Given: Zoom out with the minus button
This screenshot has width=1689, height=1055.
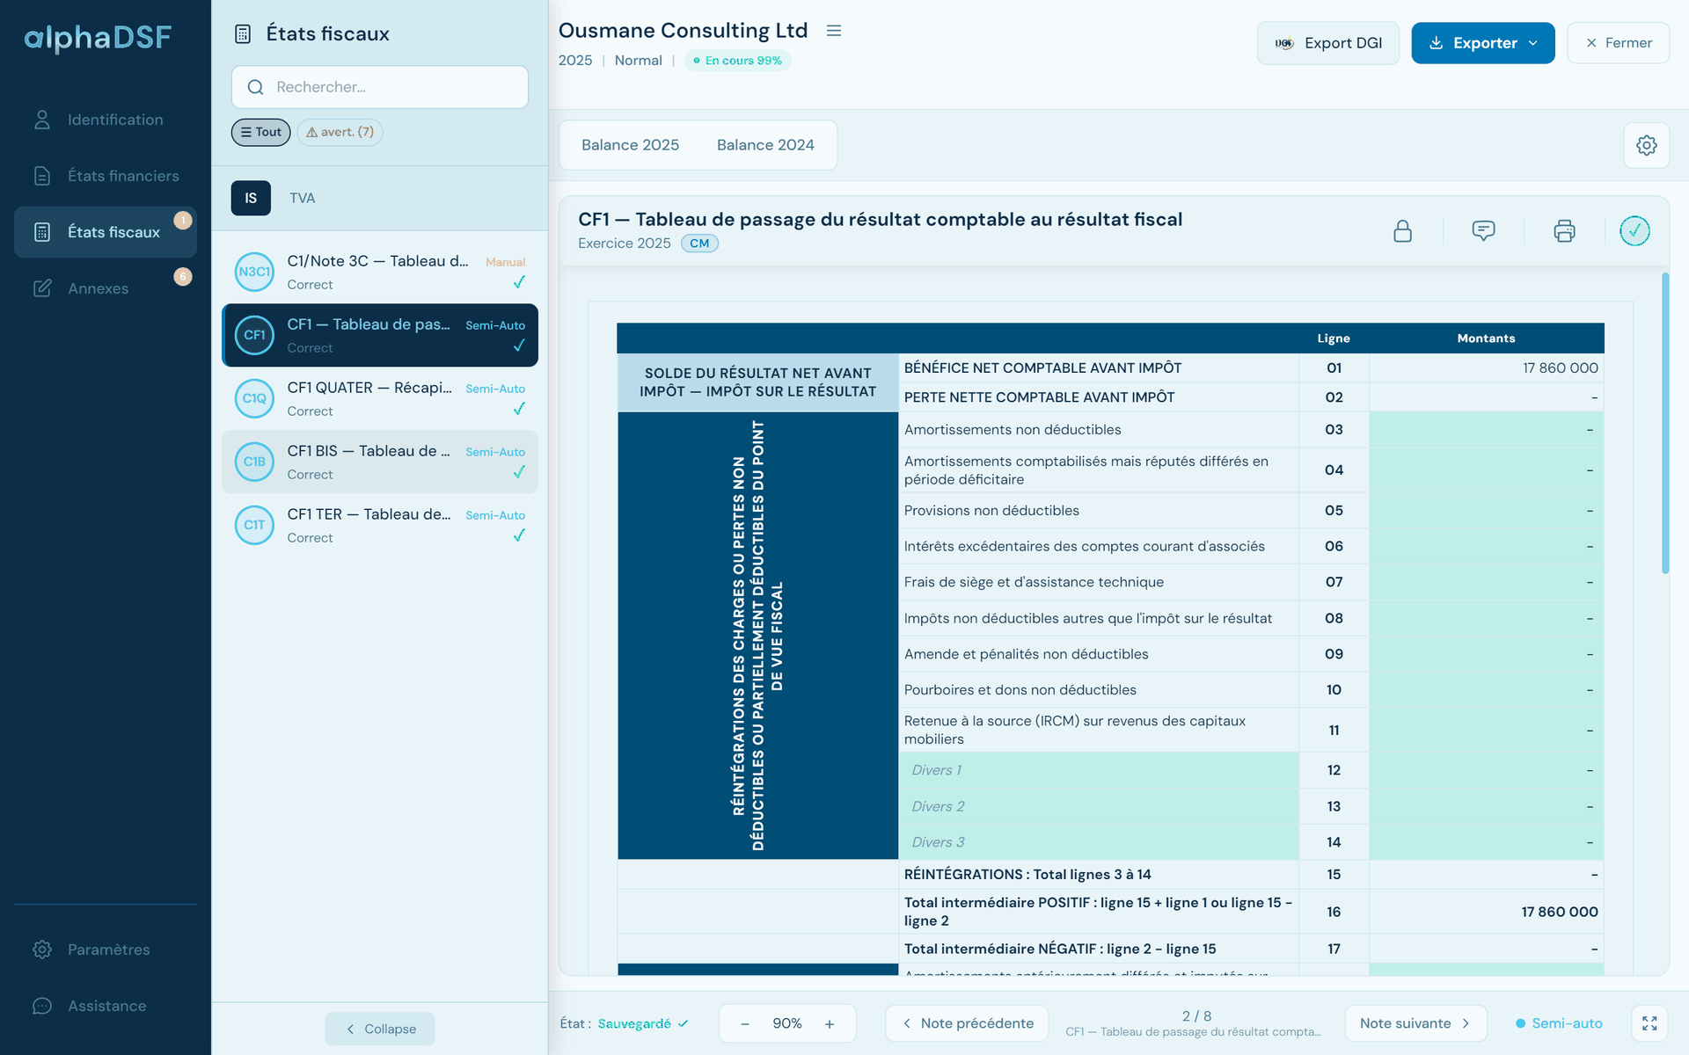Looking at the screenshot, I should coord(744,1023).
